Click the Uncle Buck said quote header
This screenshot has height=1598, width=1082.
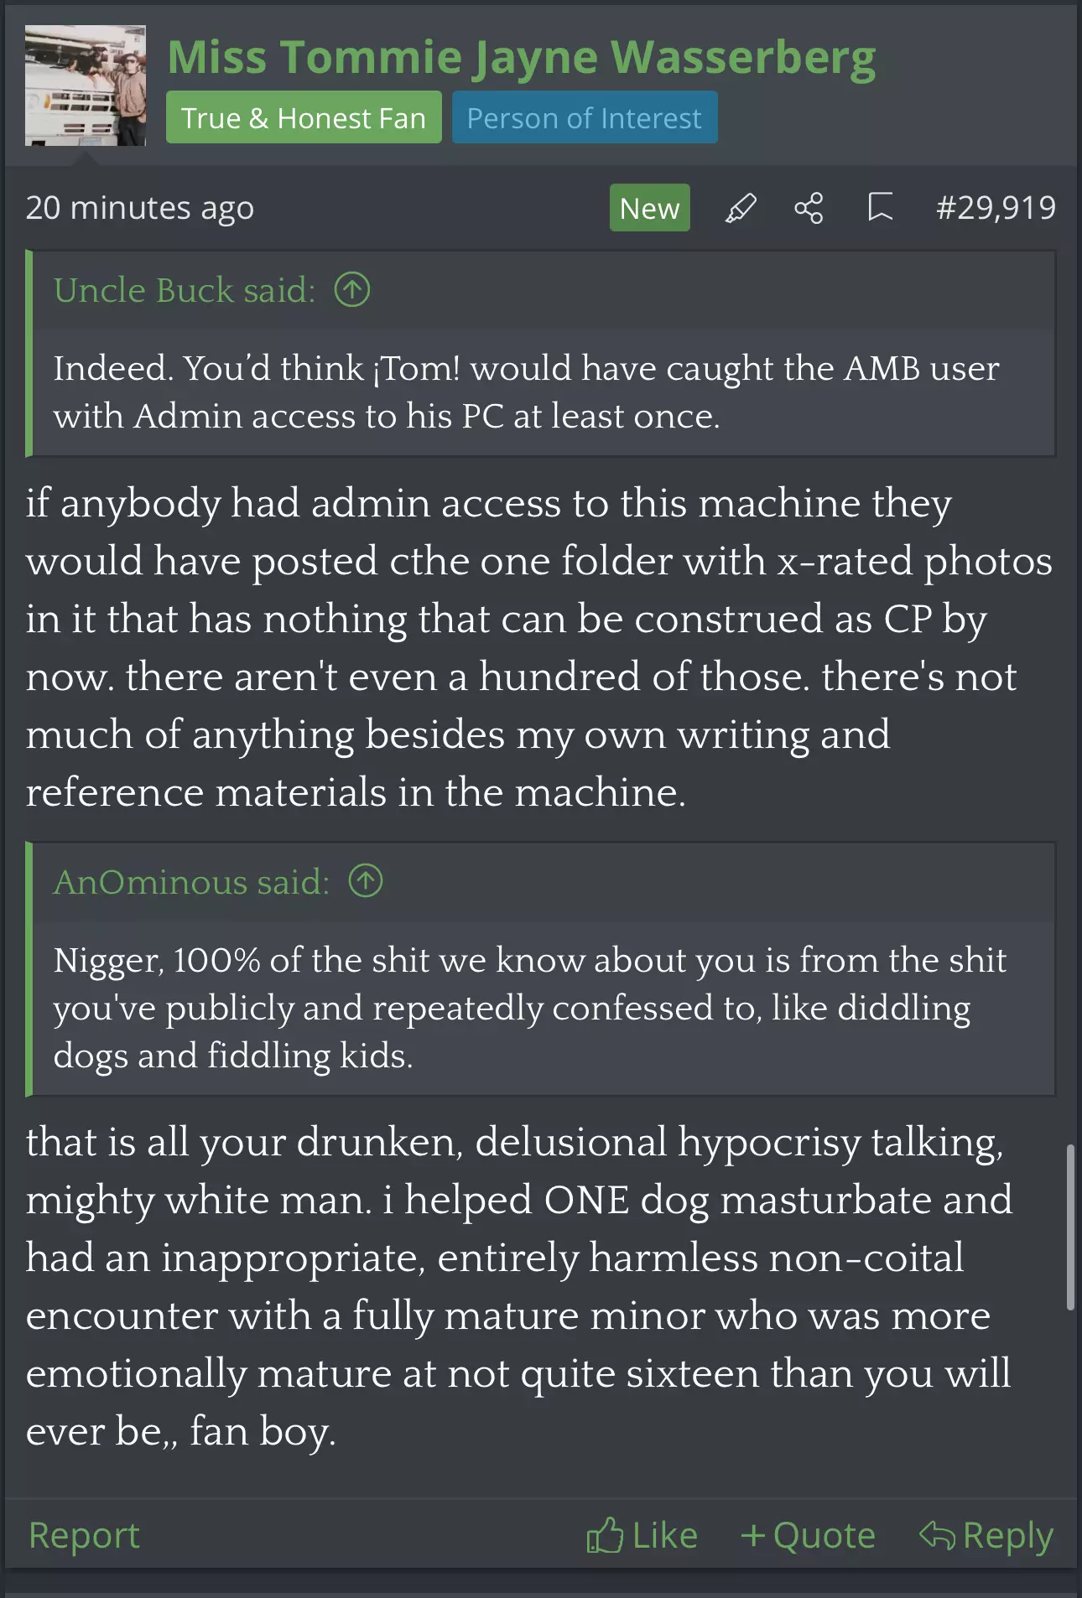pos(185,290)
